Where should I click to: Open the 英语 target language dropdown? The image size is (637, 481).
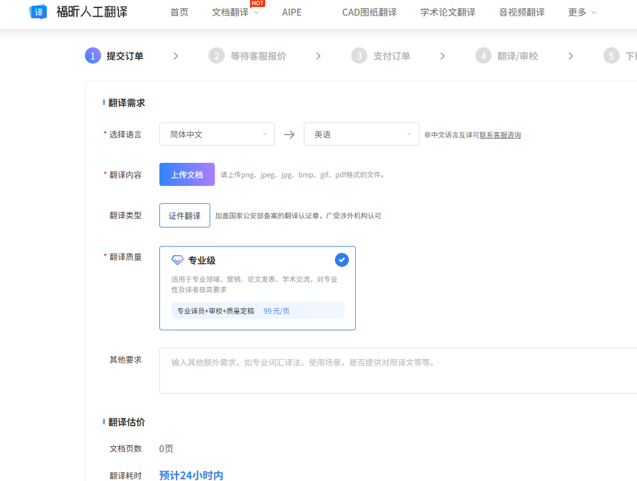(x=361, y=134)
